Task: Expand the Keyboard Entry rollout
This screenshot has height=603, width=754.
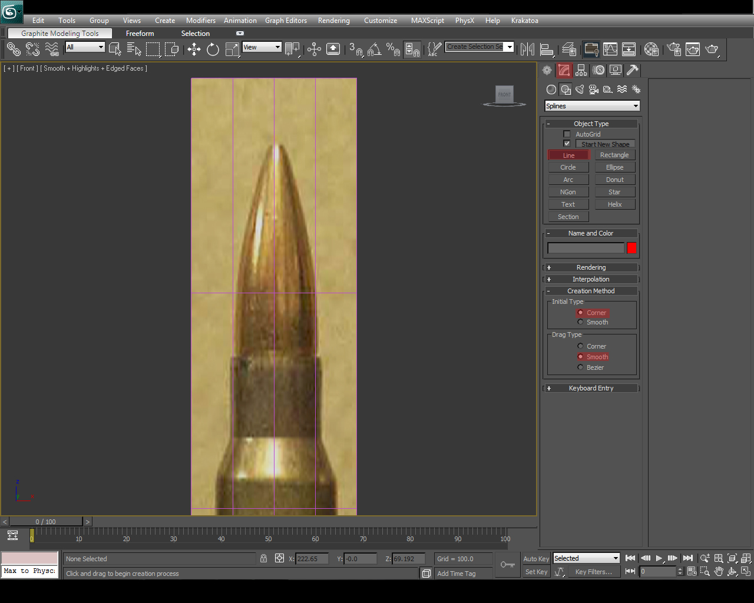Action: (x=591, y=387)
